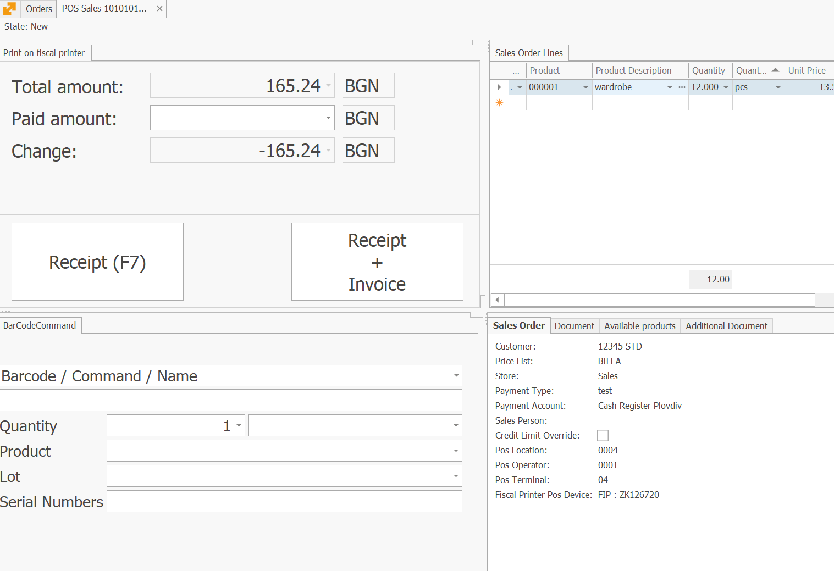Open dropdown in wardrobe description cell
This screenshot has height=571, width=834.
point(670,87)
